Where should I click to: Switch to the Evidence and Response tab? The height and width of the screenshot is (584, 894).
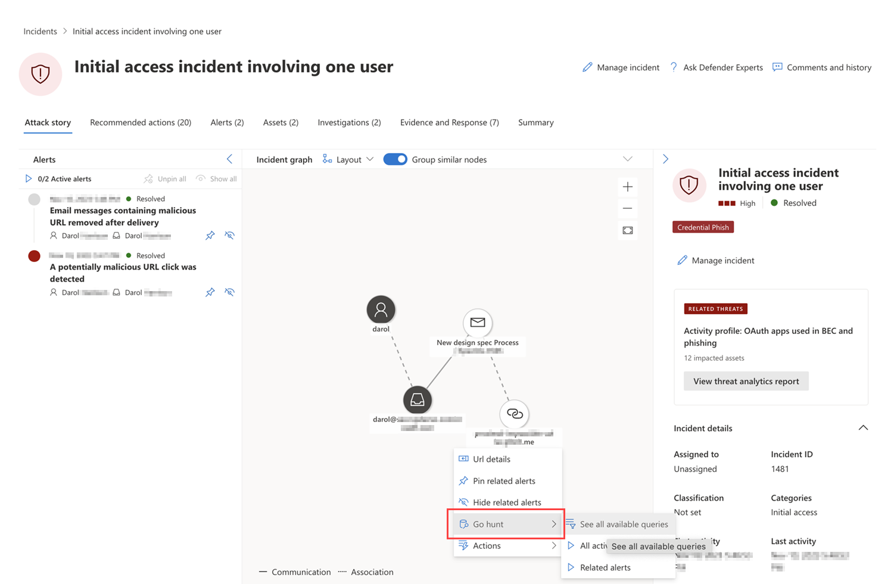(449, 123)
